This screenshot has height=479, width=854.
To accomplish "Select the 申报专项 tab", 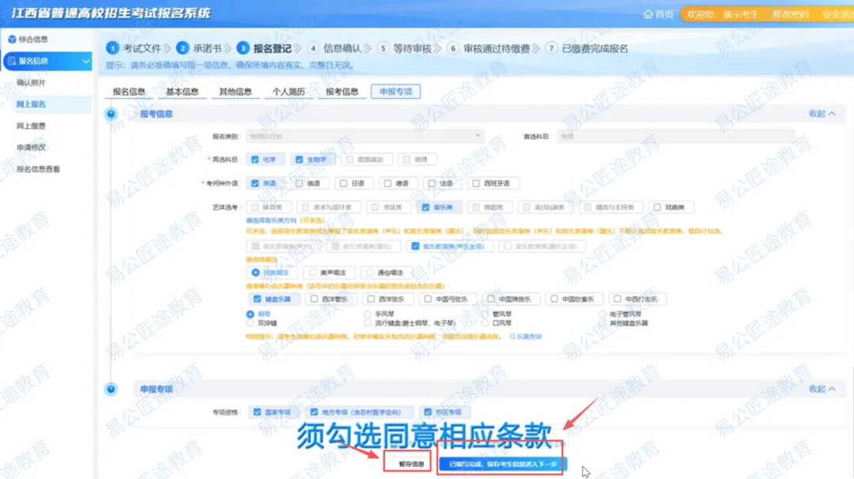I will pyautogui.click(x=396, y=92).
